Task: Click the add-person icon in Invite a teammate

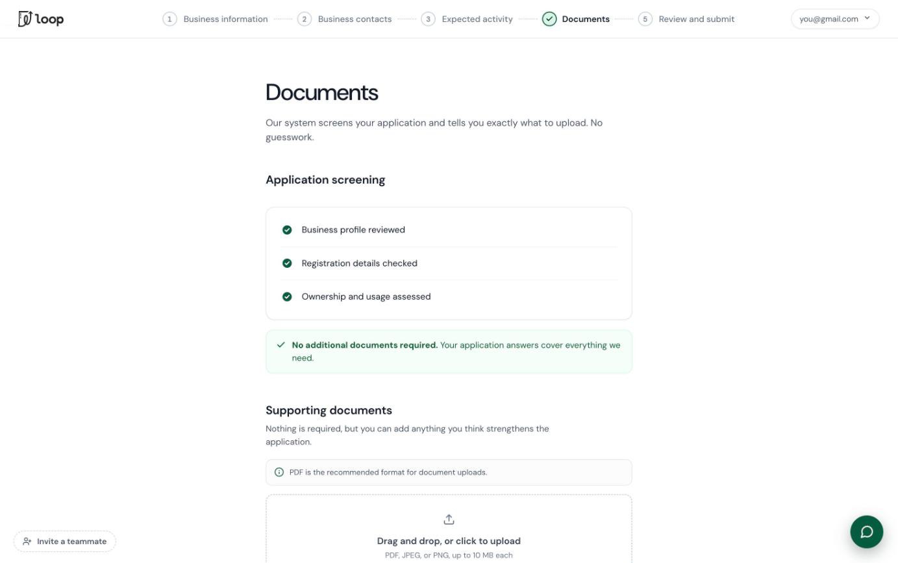Action: pos(27,541)
